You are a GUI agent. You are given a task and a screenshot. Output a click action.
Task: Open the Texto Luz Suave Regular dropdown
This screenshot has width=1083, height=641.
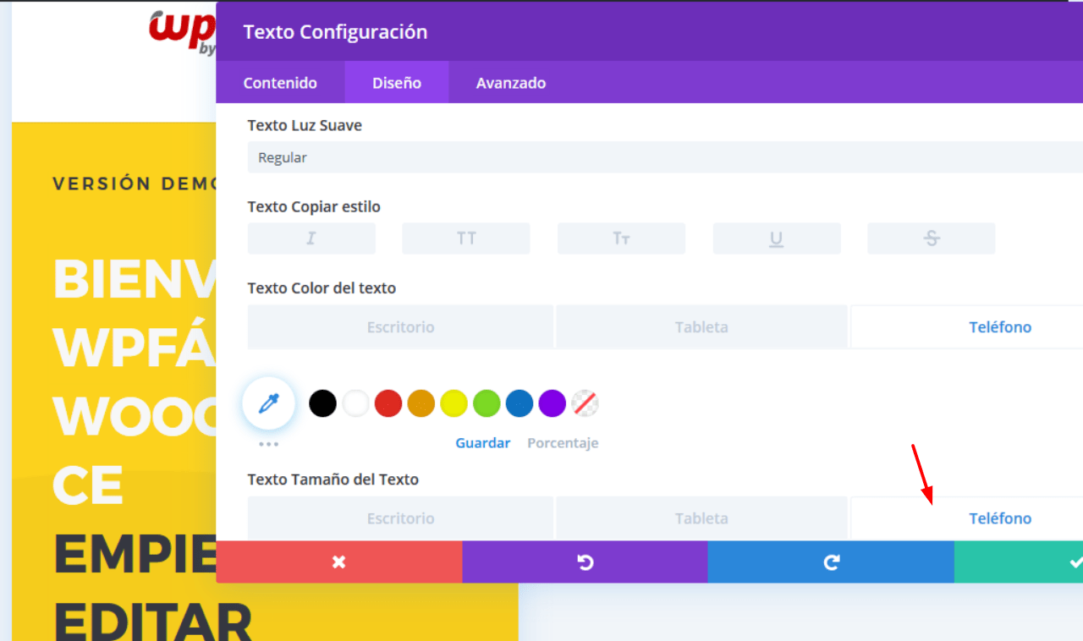point(665,157)
